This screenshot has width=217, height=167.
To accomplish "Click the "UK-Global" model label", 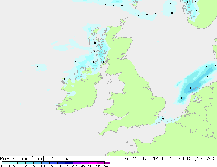I will (59, 159).
